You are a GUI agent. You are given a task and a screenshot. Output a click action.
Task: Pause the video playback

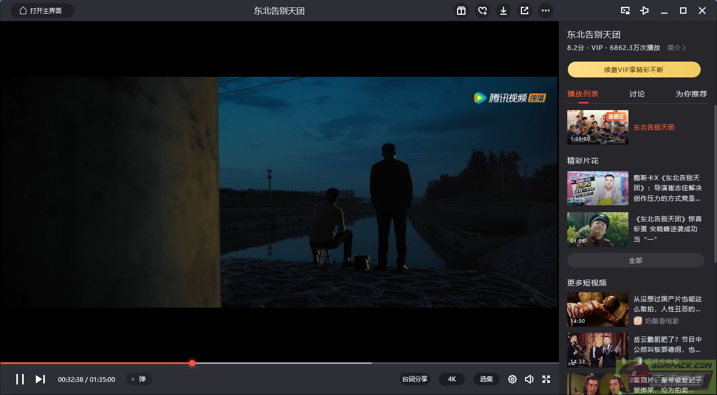pyautogui.click(x=20, y=379)
